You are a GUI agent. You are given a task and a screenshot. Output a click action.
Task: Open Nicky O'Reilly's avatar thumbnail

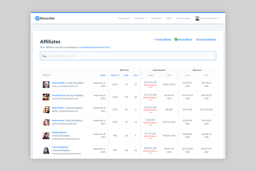(x=46, y=85)
